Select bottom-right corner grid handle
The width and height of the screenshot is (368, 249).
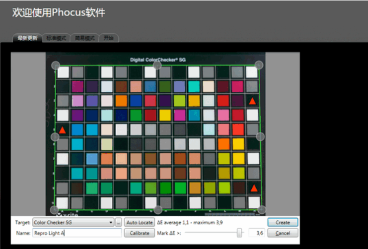click(261, 209)
